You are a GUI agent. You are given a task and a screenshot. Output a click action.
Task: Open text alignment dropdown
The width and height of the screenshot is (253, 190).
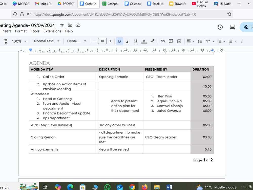(191, 41)
